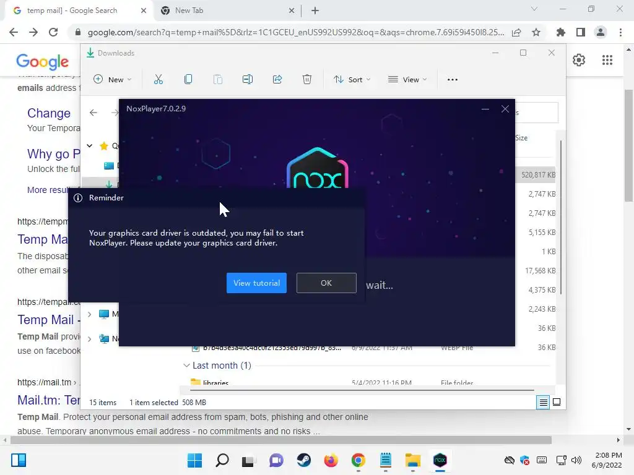Expand the This PC tree node
The height and width of the screenshot is (475, 634).
(x=89, y=314)
